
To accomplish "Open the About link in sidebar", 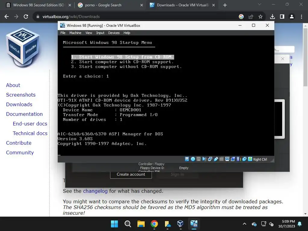I will [x=13, y=85].
